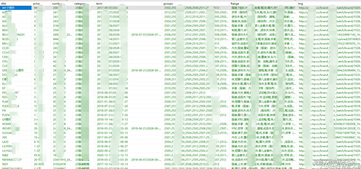Screen dimensions: 361x169
Task: Click Range cell 服装,T恤衫 in first row
Action: 263,8
